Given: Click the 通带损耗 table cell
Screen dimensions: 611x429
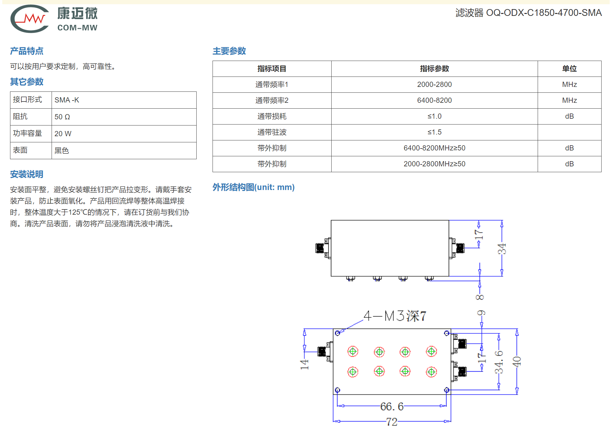Looking at the screenshot, I should [272, 116].
